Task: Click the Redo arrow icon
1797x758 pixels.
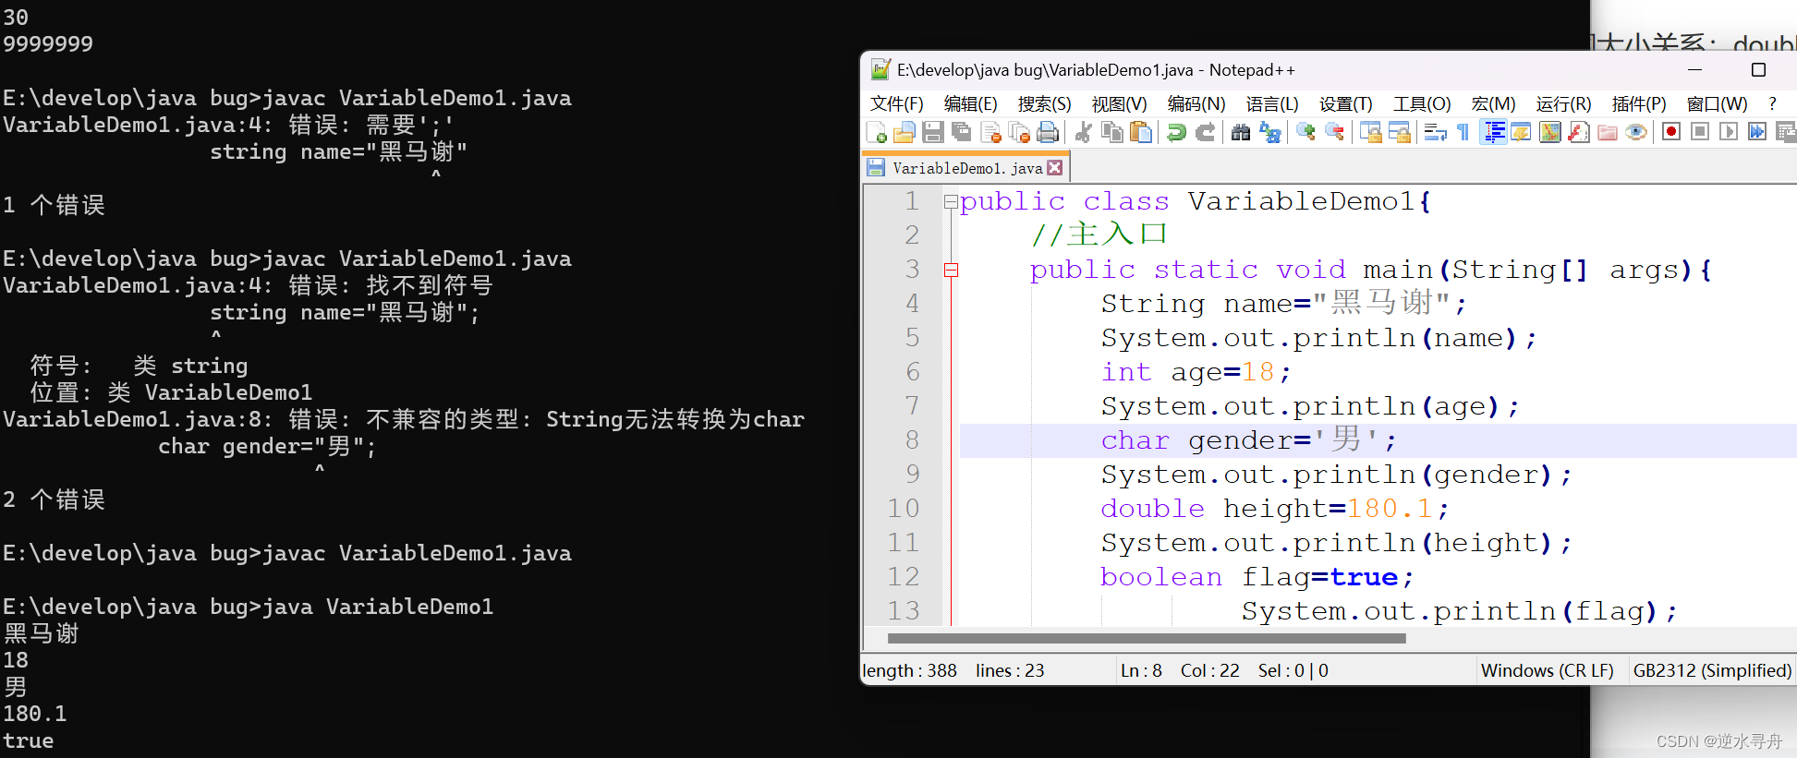Action: tap(1205, 133)
